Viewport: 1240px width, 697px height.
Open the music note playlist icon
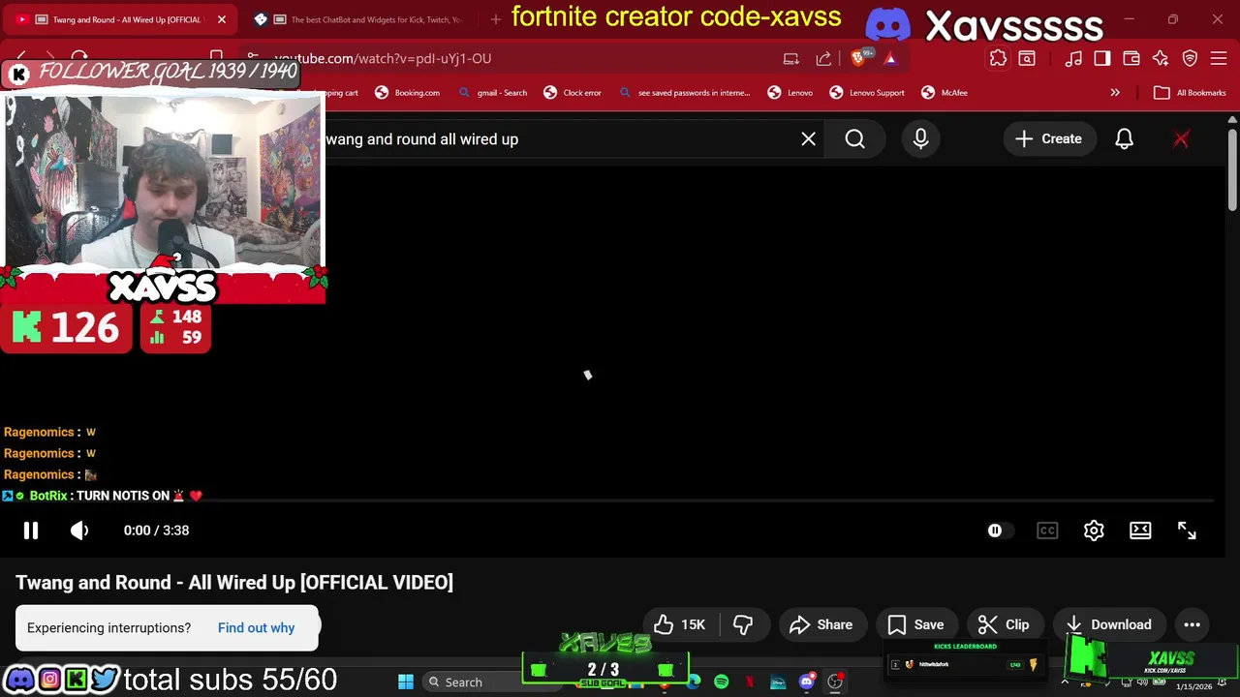pyautogui.click(x=1073, y=58)
